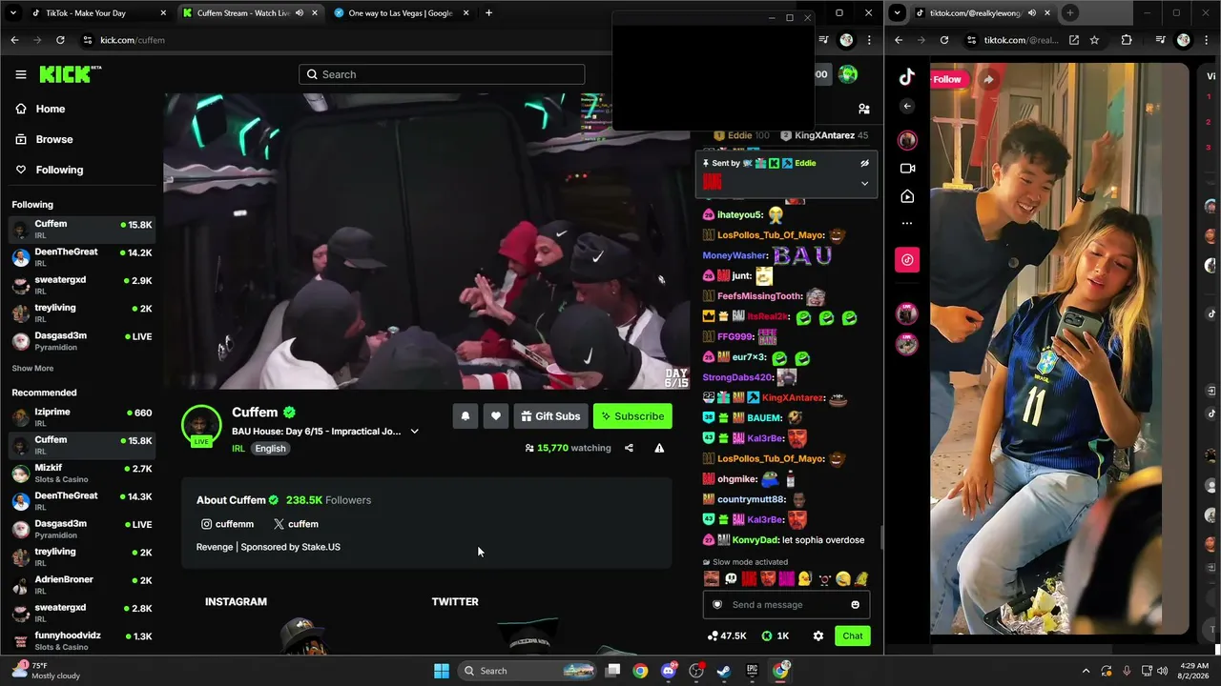Open chat users list icon
1221x686 pixels.
pyautogui.click(x=864, y=109)
